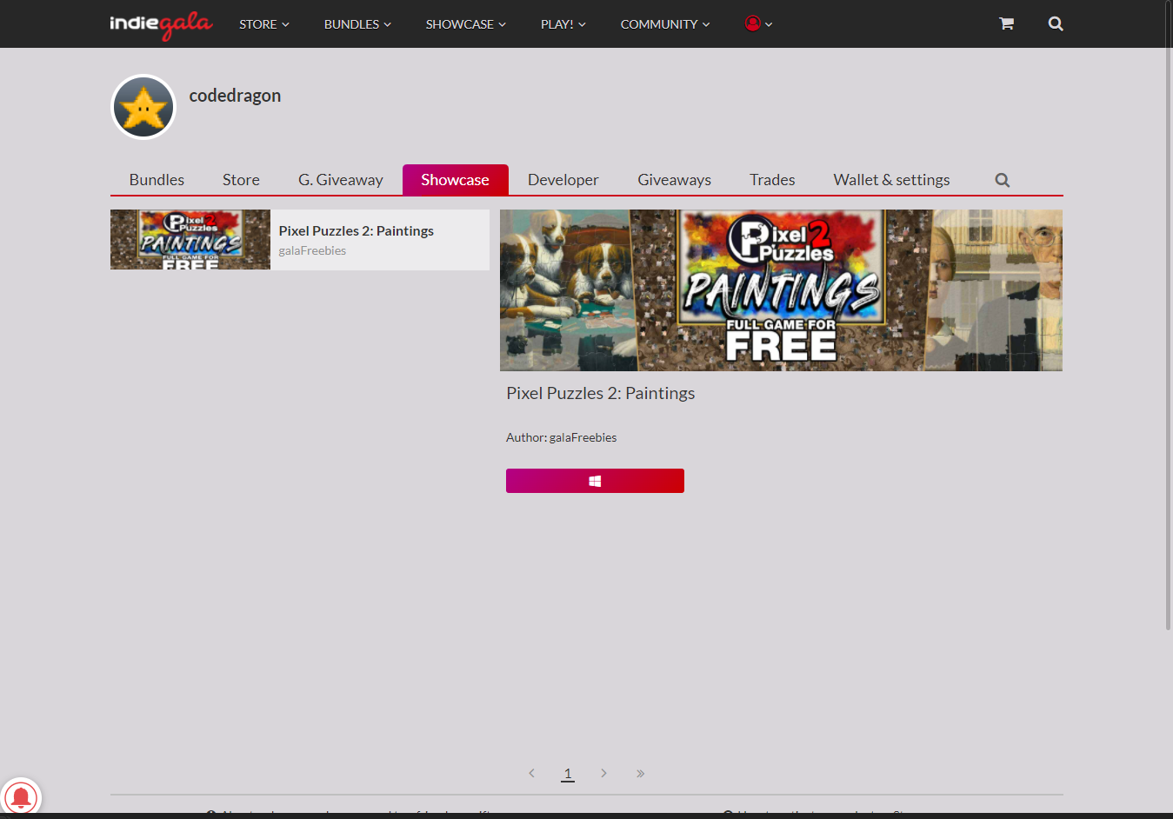The image size is (1173, 819).
Task: Click the Author: galaFreebies line
Action: click(x=562, y=437)
